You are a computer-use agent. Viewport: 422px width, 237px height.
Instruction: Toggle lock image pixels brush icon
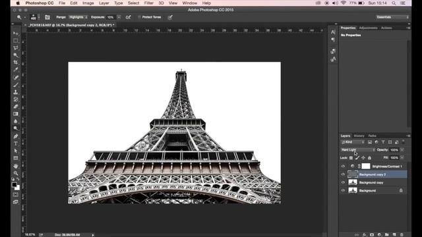[x=357, y=158]
